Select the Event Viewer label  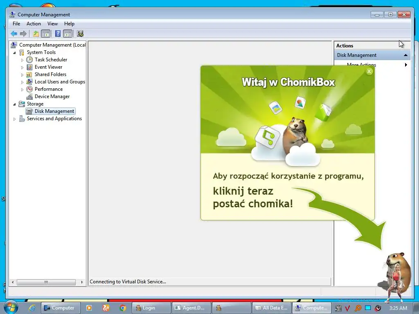click(x=48, y=67)
